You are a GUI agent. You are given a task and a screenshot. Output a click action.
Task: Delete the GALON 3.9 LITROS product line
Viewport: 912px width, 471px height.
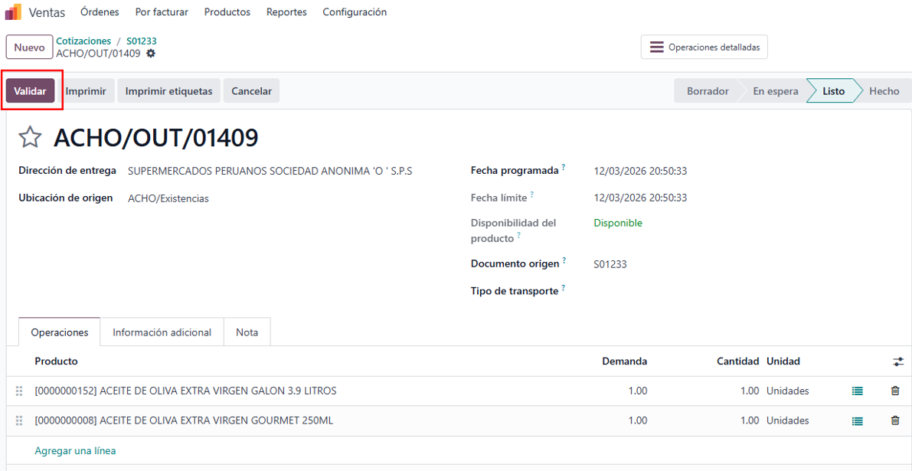tap(894, 391)
